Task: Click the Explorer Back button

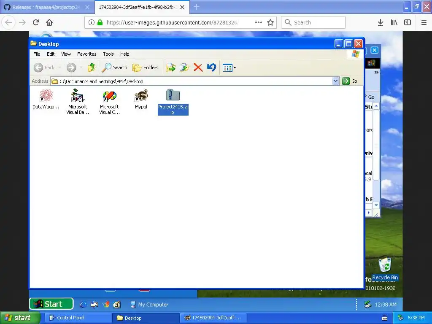Action: click(x=44, y=67)
